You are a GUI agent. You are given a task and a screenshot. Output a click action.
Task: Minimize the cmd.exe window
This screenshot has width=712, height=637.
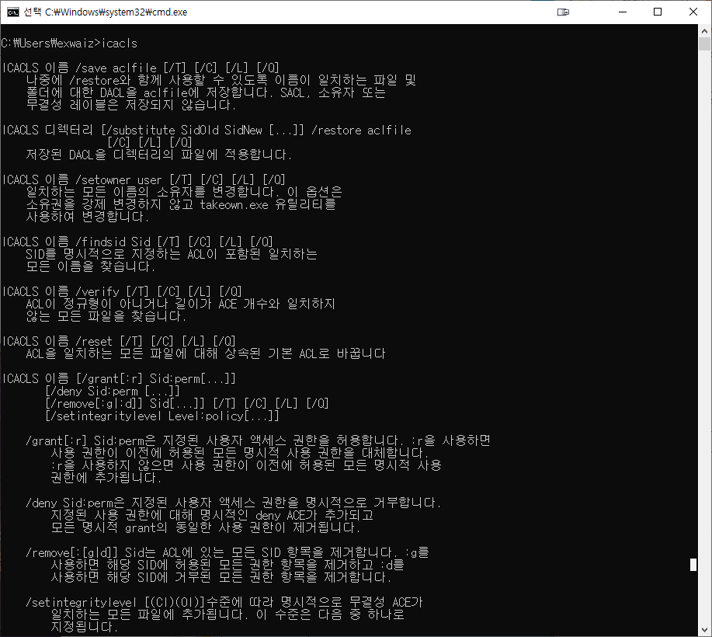tap(623, 12)
